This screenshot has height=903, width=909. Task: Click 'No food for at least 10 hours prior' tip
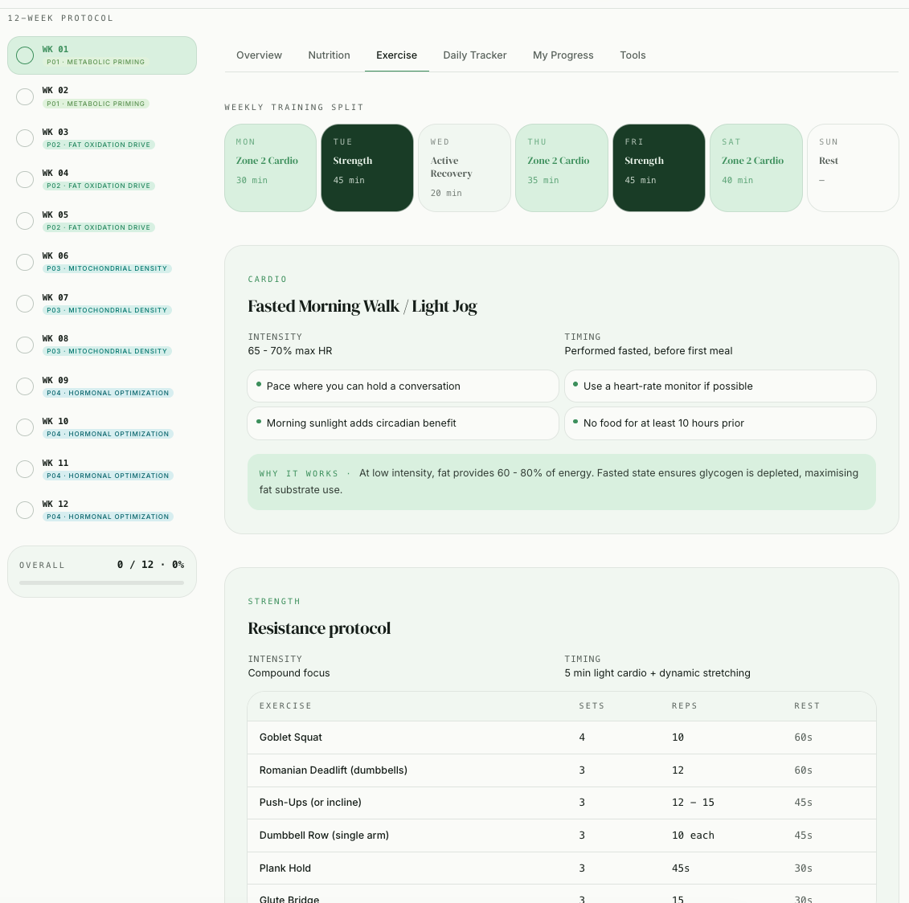tap(720, 423)
